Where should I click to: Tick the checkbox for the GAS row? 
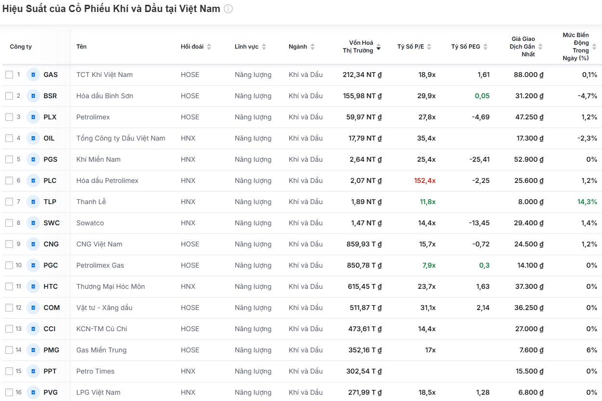point(9,75)
